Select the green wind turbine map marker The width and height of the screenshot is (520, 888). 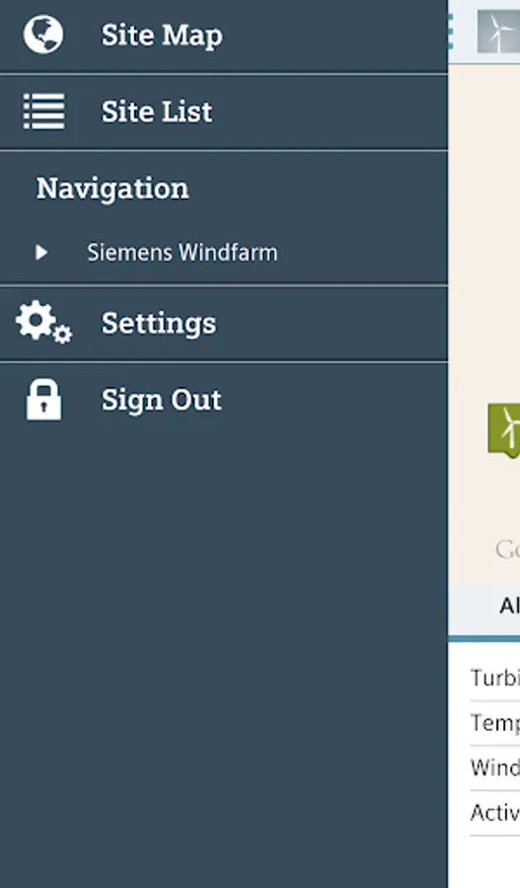click(504, 430)
